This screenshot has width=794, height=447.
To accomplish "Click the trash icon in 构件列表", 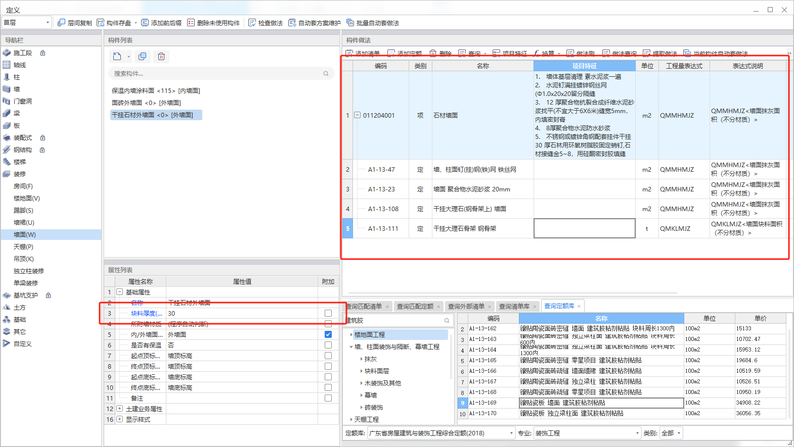I will pos(161,57).
